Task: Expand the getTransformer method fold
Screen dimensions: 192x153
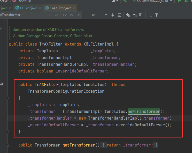Action: tap(7, 145)
